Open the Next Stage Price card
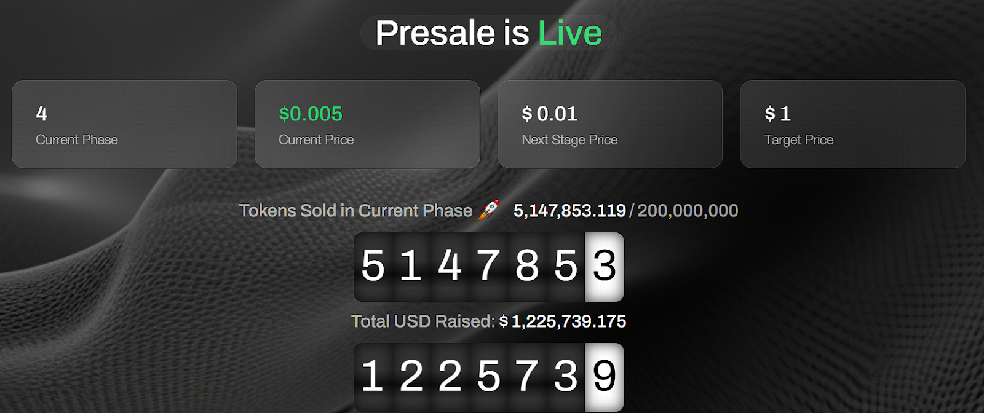This screenshot has height=413, width=984. pos(610,124)
